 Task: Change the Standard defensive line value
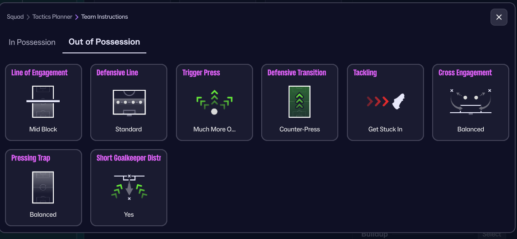tap(129, 129)
